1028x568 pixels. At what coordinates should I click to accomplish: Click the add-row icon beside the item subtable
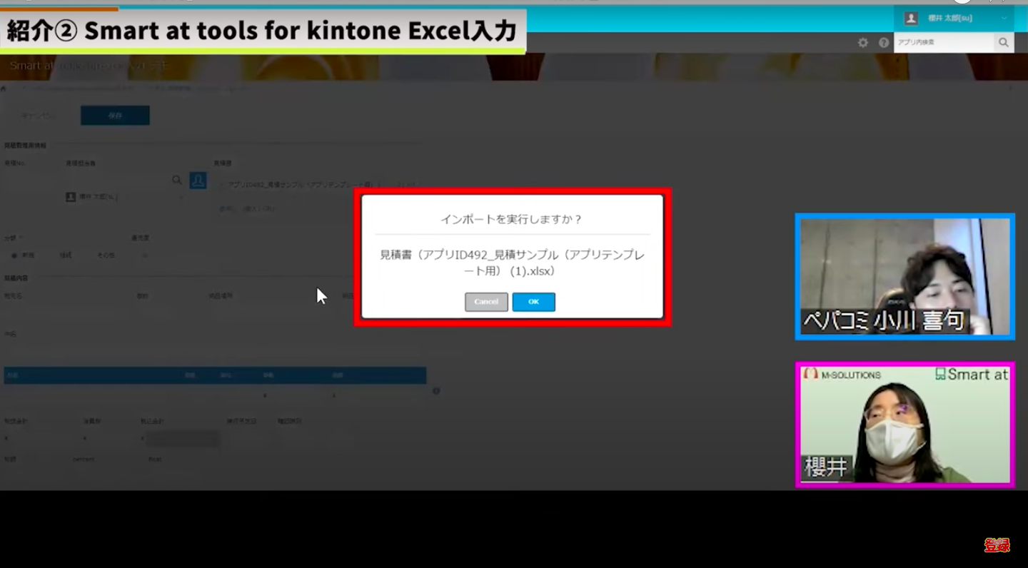436,391
